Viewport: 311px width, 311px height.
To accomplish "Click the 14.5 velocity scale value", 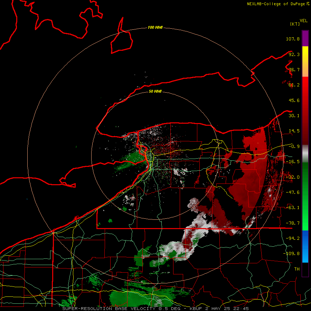I will tap(294, 131).
